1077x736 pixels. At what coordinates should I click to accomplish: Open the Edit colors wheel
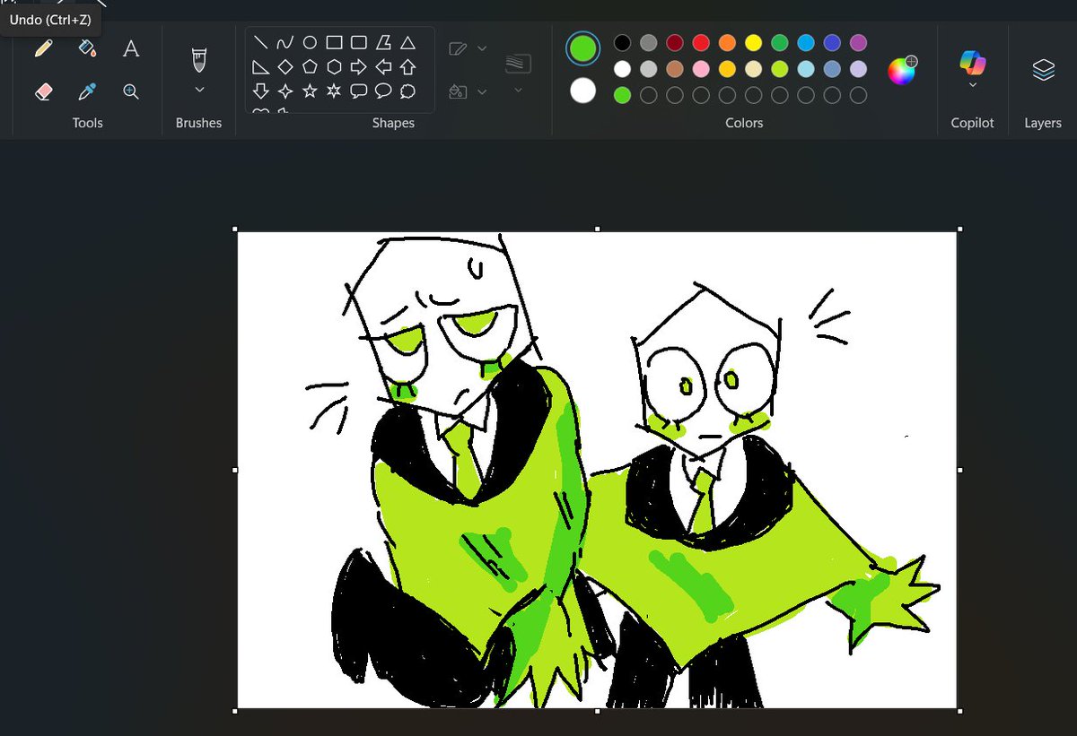(902, 70)
